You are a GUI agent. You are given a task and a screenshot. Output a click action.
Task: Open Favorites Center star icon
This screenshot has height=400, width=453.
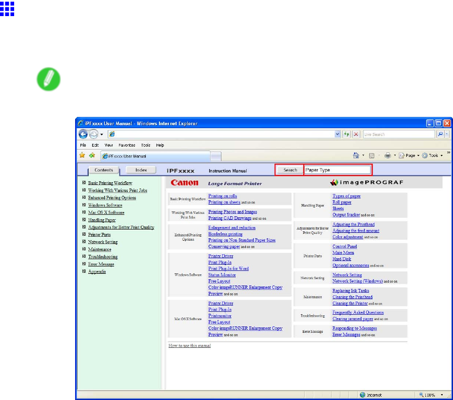pyautogui.click(x=82, y=155)
